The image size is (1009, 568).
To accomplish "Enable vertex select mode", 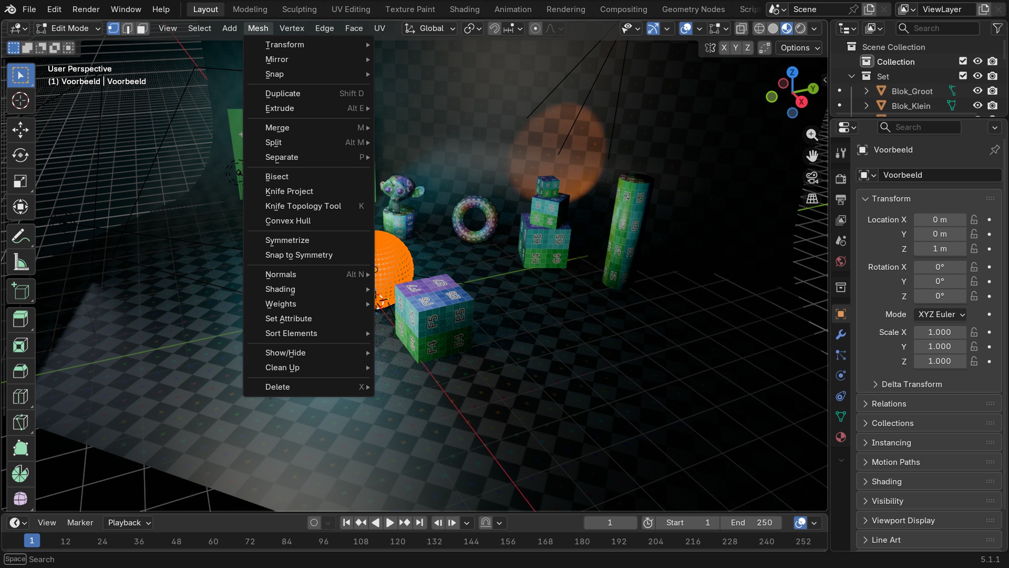I will (x=113, y=28).
